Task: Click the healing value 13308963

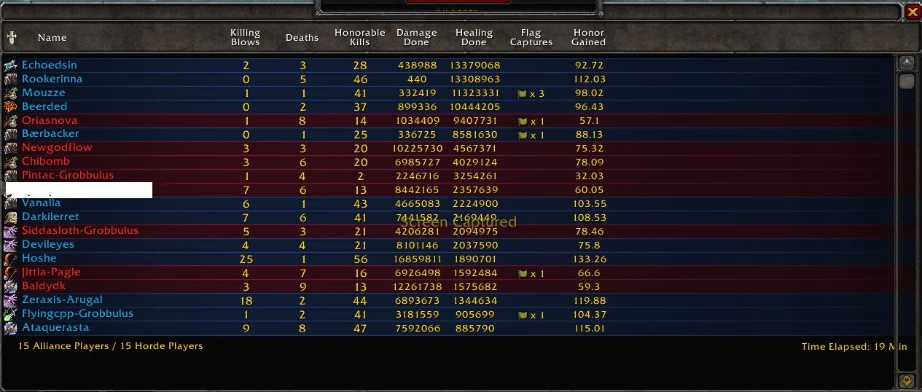Action: coord(474,79)
